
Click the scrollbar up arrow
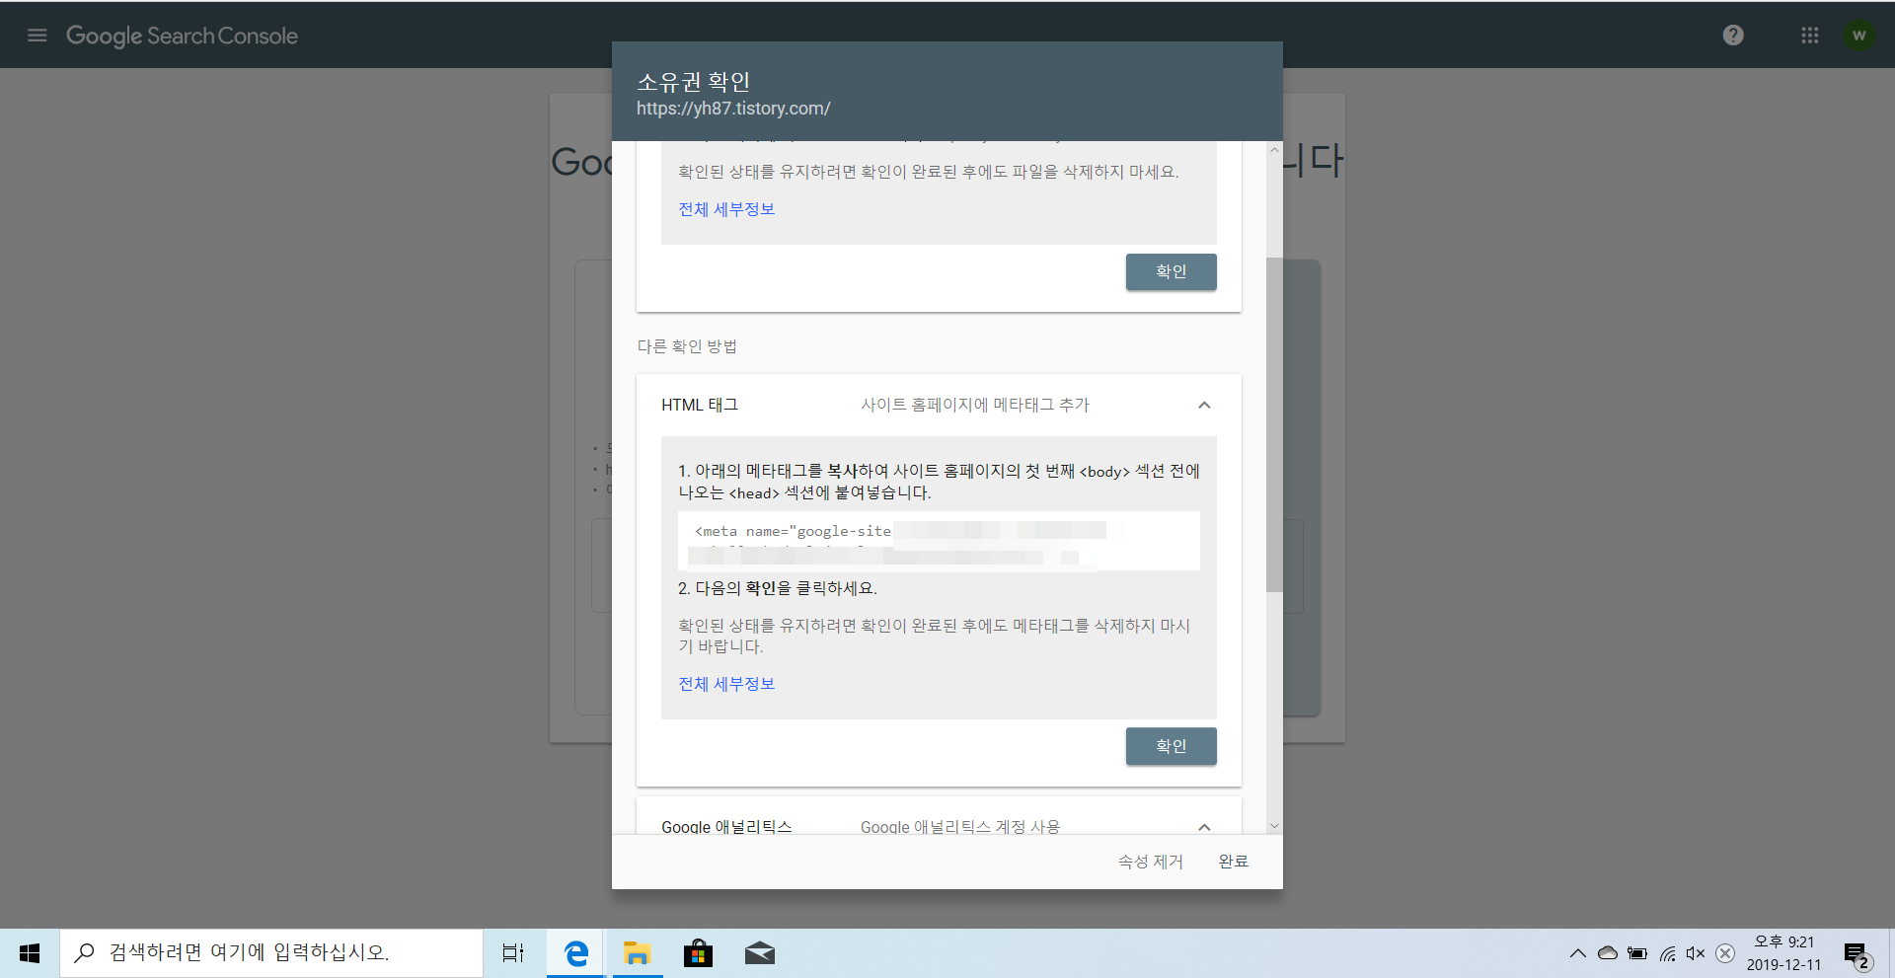tap(1274, 150)
